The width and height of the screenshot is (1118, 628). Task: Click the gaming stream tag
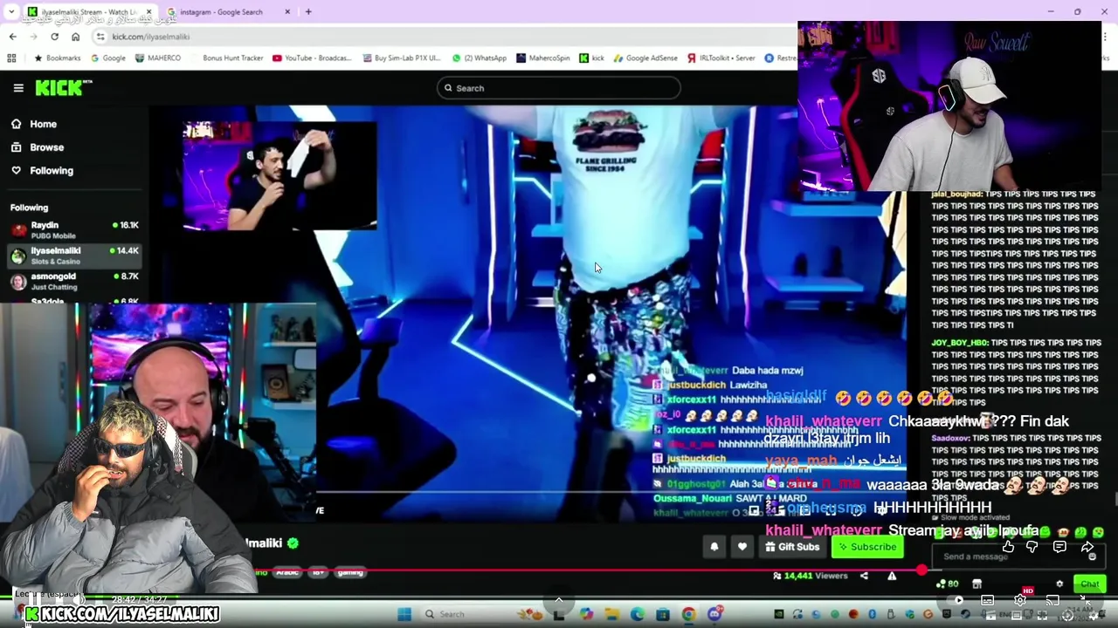[349, 572]
